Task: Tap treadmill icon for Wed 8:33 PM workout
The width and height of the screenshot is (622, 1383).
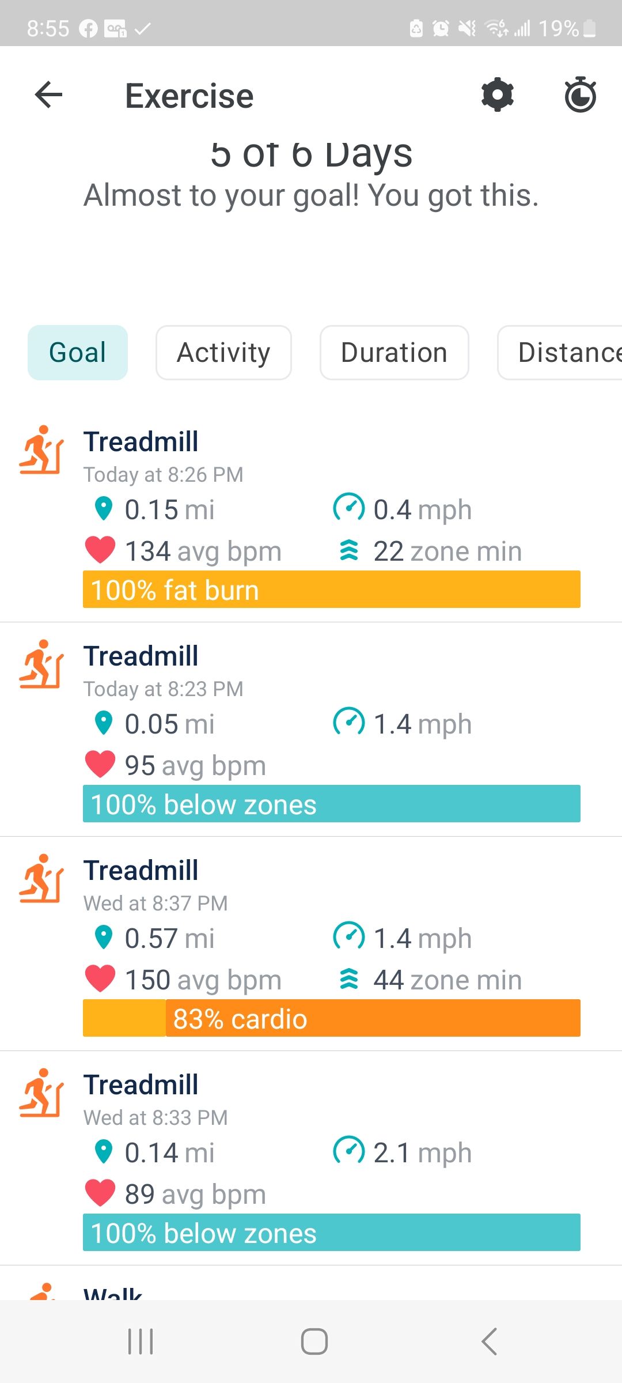Action: [x=41, y=1093]
